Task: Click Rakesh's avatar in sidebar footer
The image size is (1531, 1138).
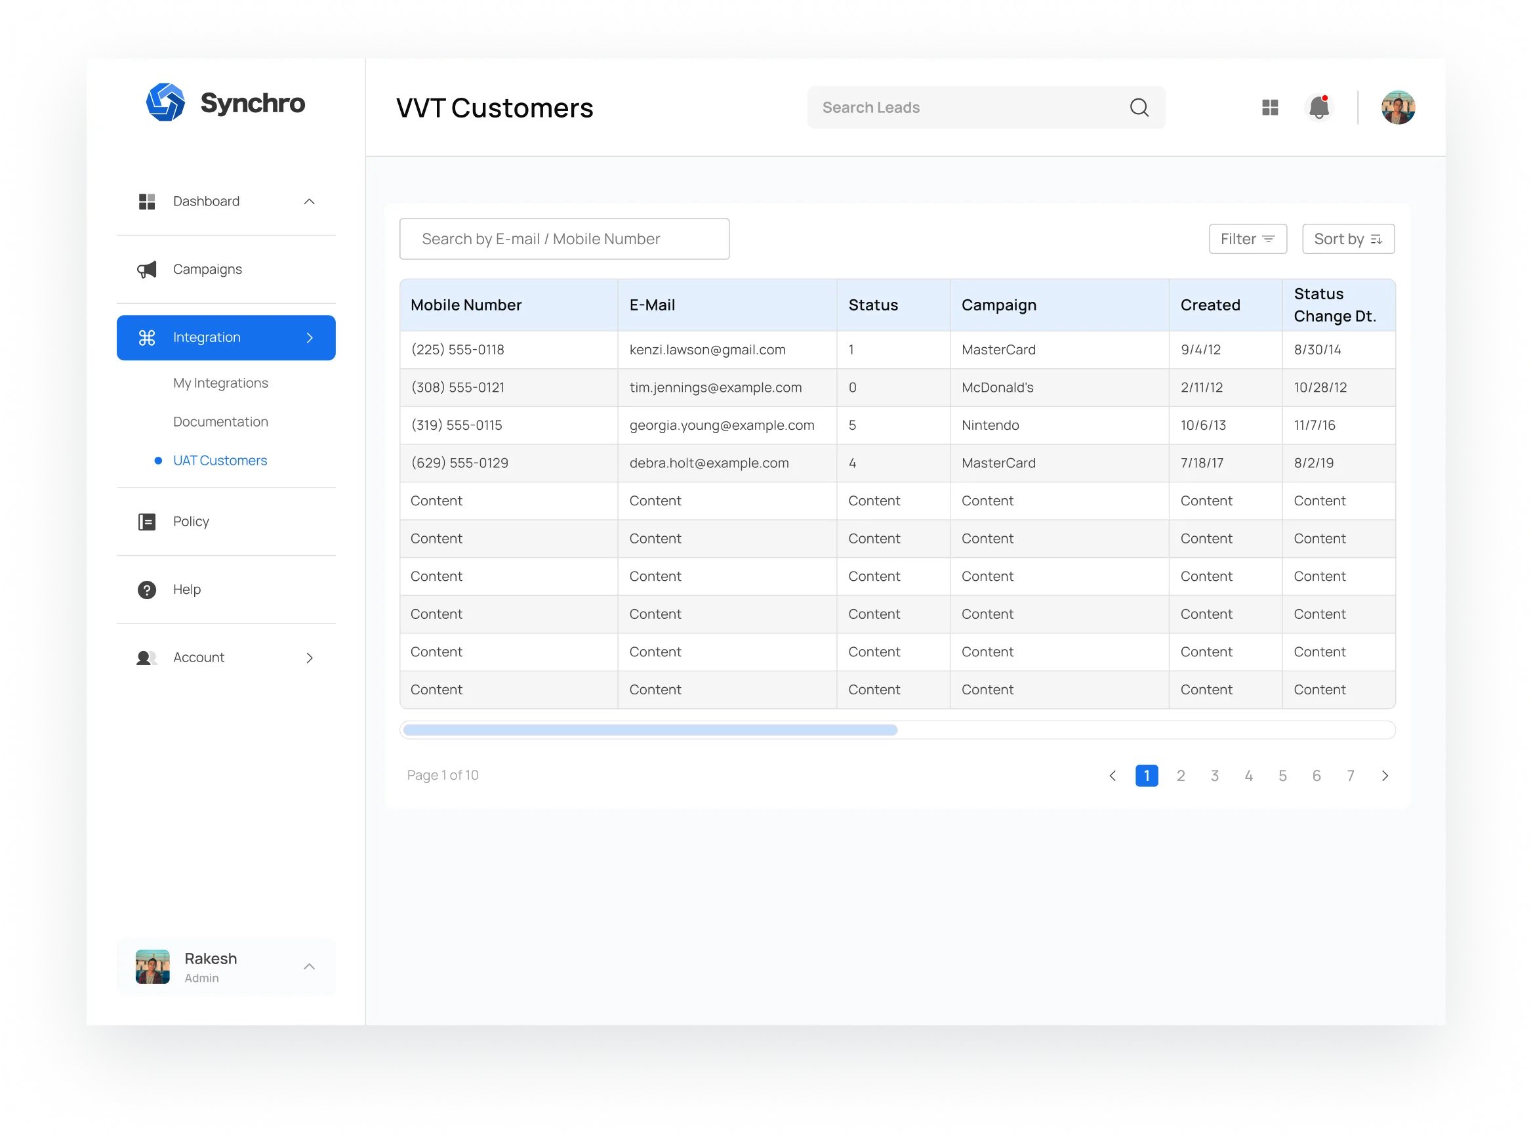Action: tap(152, 967)
